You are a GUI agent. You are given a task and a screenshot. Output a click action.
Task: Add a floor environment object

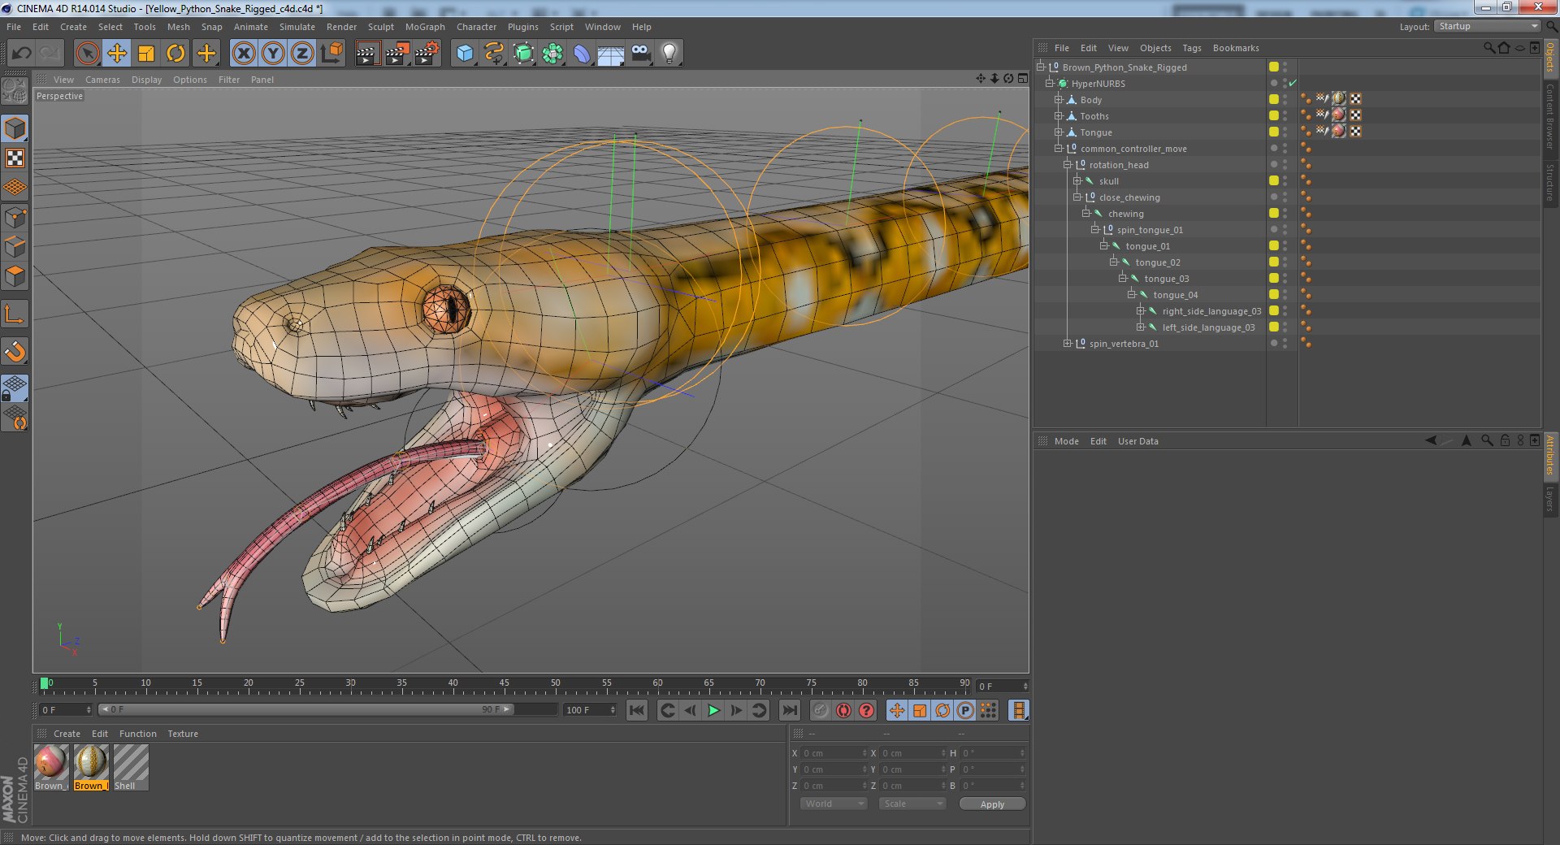click(x=611, y=54)
